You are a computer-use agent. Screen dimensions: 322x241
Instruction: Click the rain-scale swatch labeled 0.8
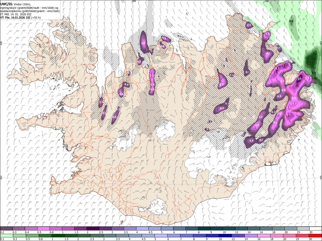[x=45, y=235]
